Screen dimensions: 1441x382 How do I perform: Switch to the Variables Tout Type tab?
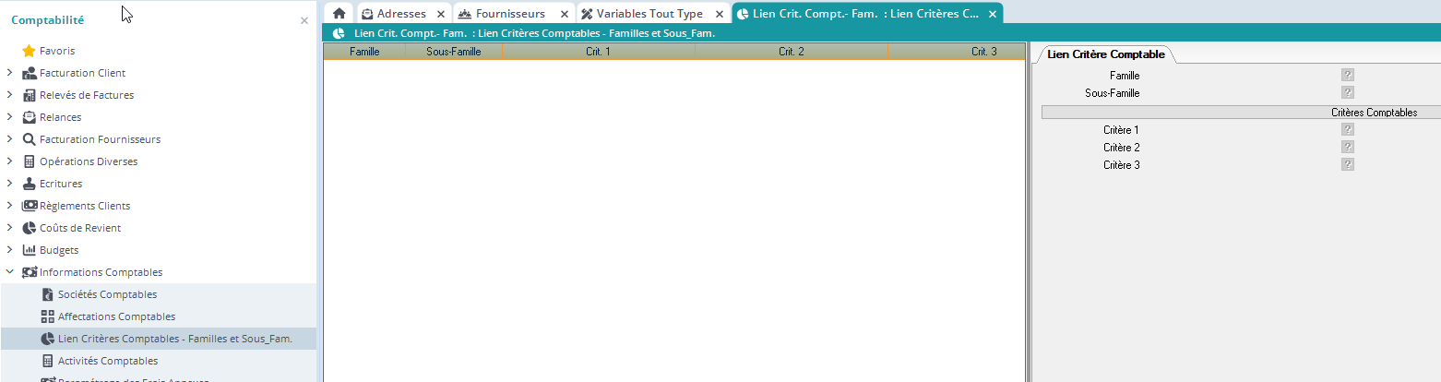point(649,14)
